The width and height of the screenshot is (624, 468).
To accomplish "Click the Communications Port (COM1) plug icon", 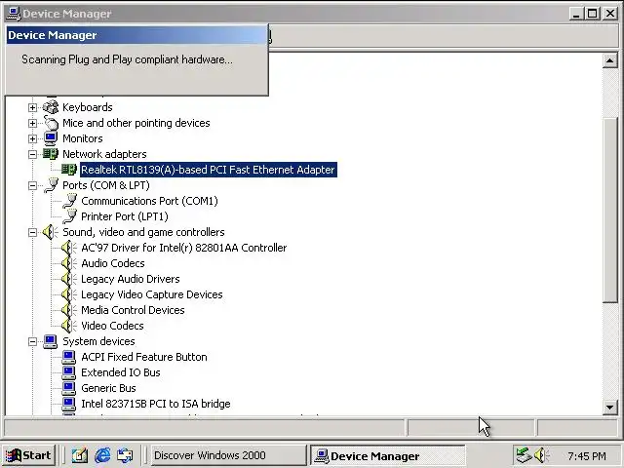I will point(69,201).
